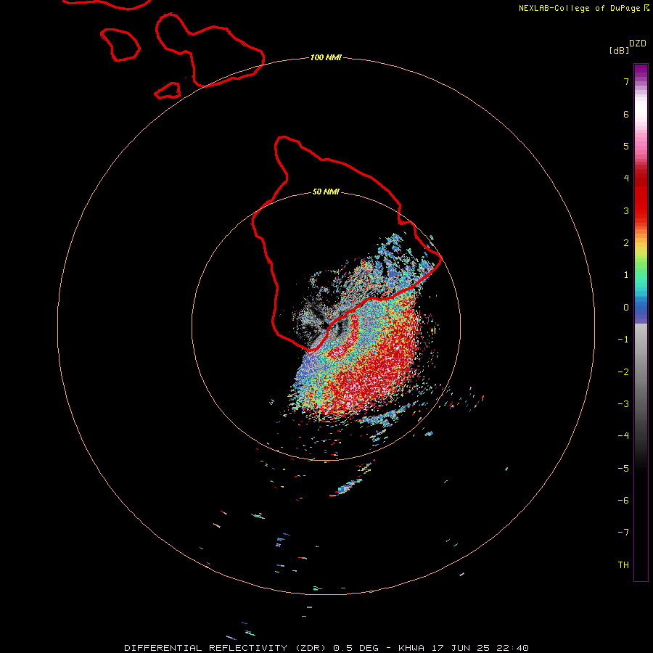Click the 7 value on color scale
Screen dimensions: 653x653
point(626,81)
